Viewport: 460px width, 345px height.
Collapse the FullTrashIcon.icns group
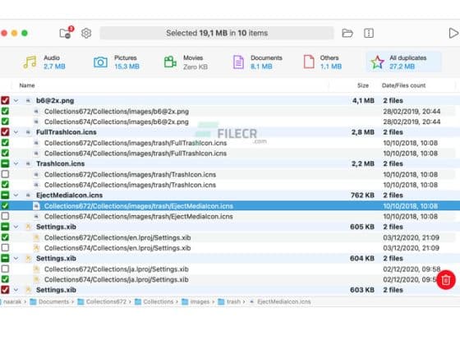pos(16,132)
